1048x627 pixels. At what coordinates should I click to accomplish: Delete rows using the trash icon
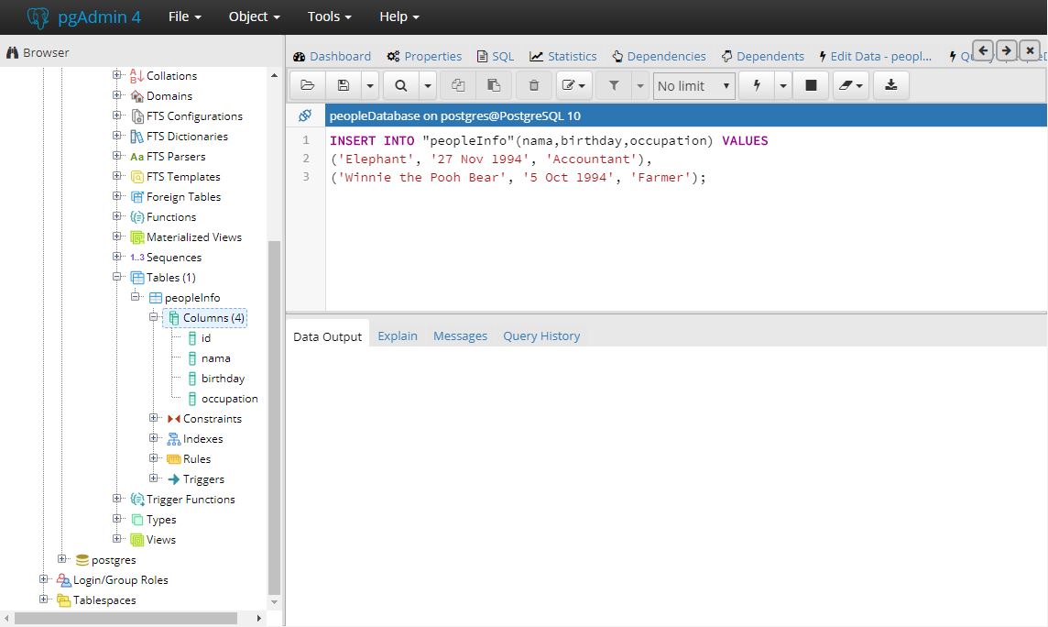click(x=532, y=84)
